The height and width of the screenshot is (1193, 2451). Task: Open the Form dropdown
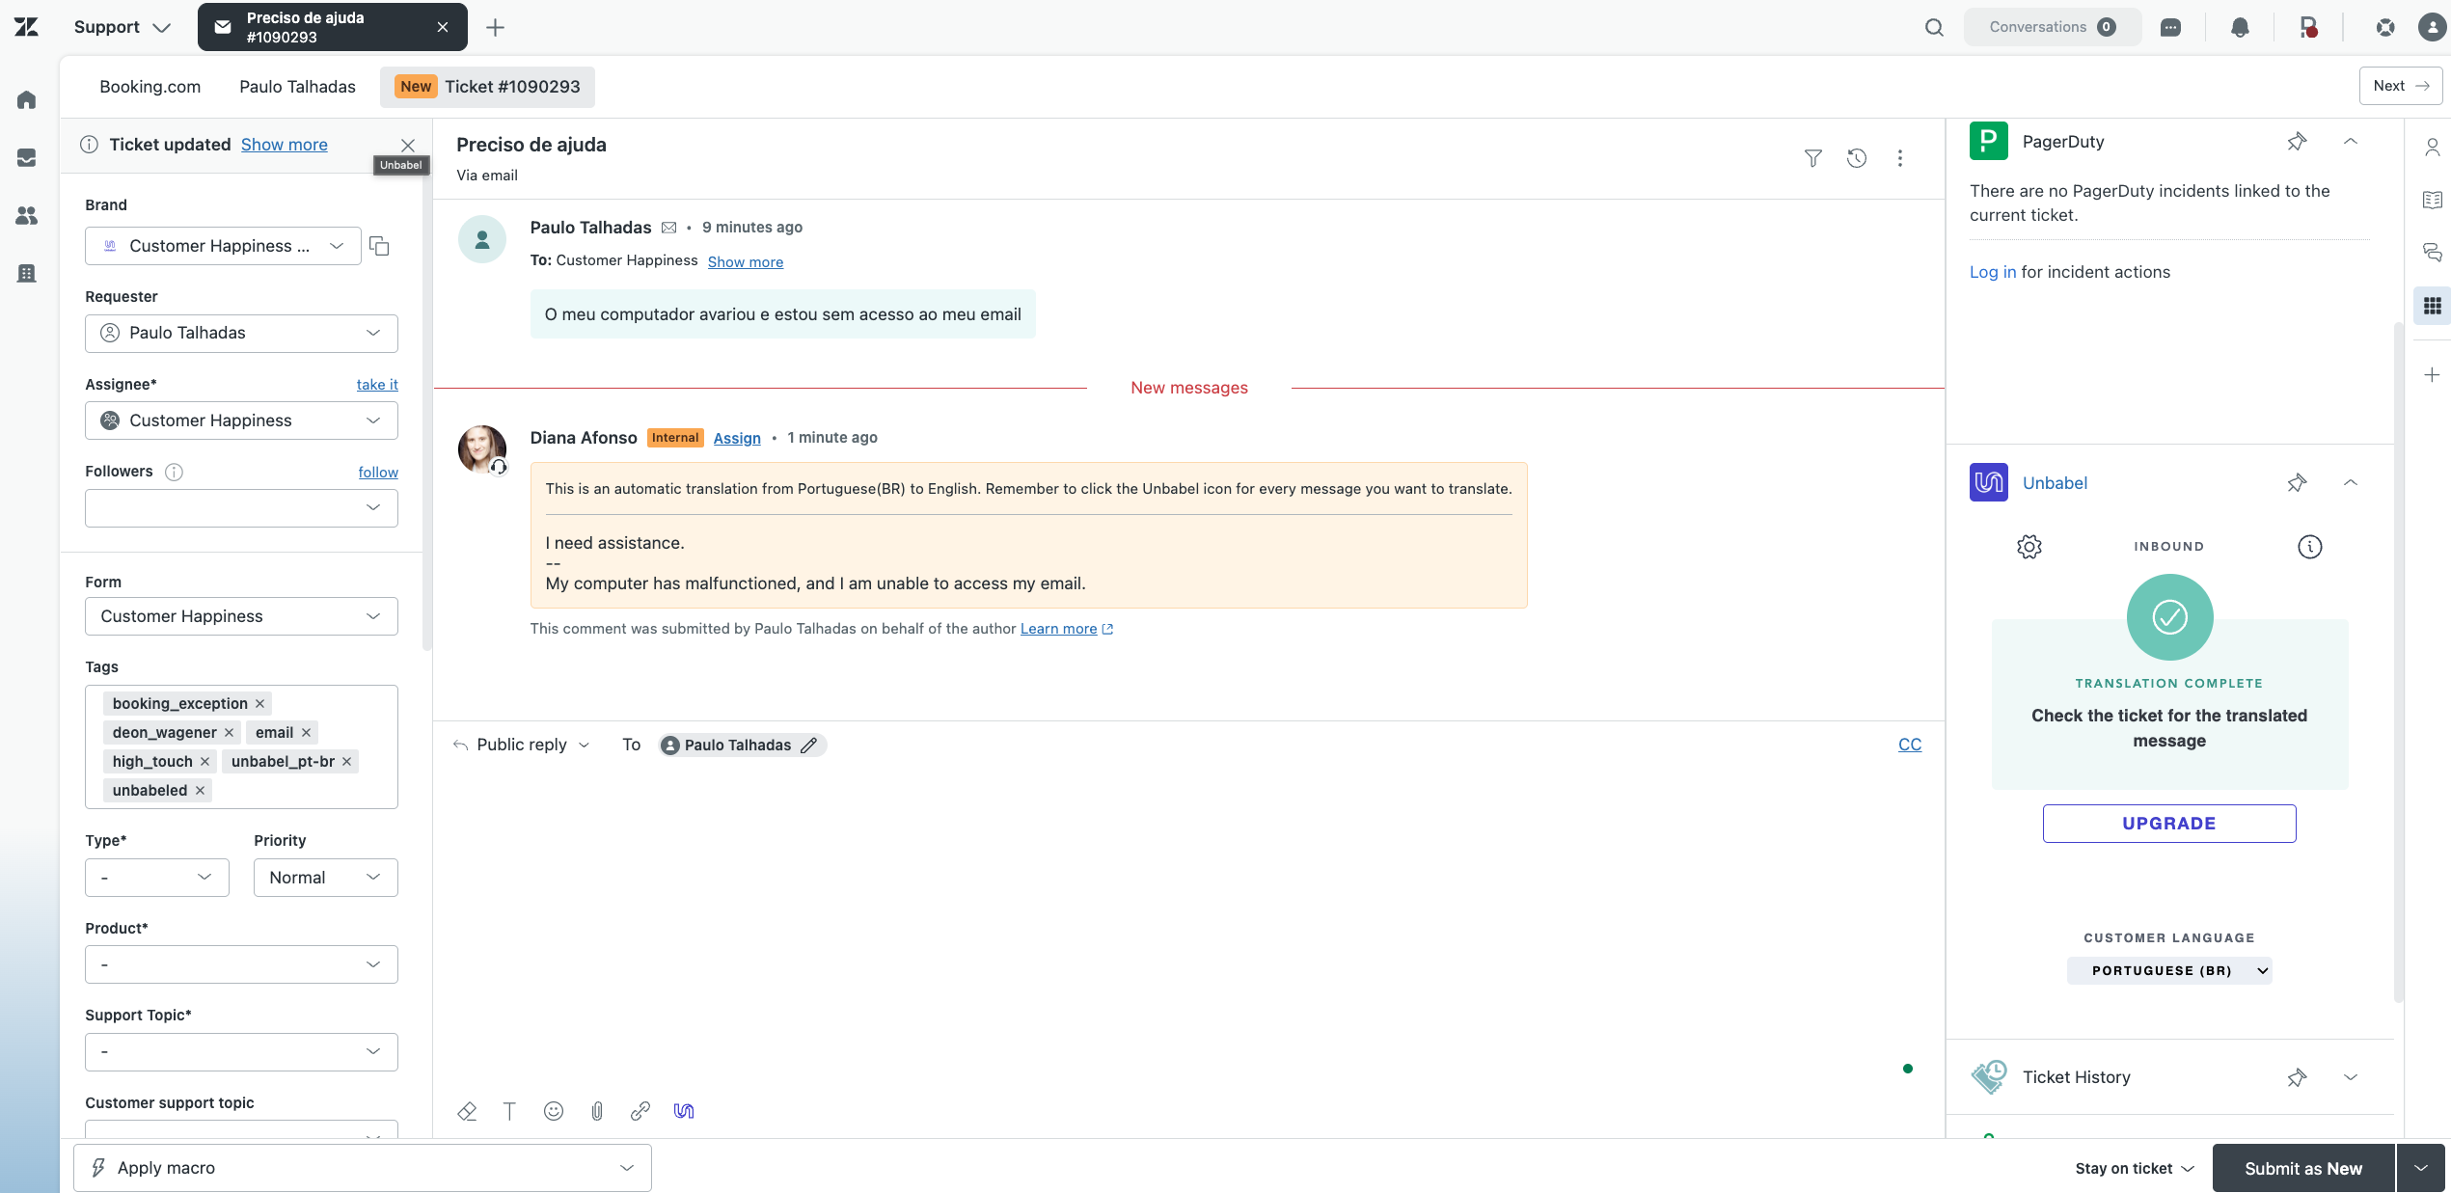pos(241,616)
